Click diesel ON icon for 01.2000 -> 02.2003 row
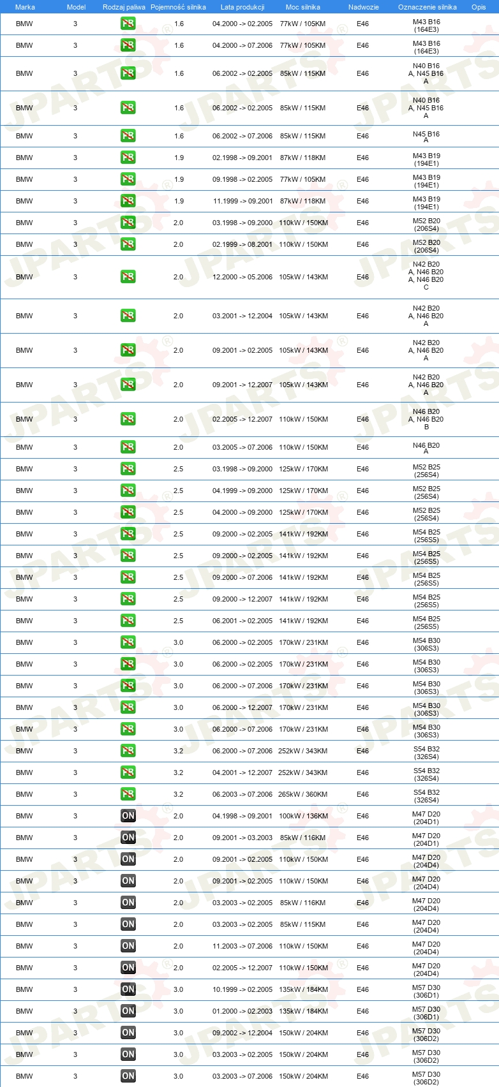 click(128, 1011)
